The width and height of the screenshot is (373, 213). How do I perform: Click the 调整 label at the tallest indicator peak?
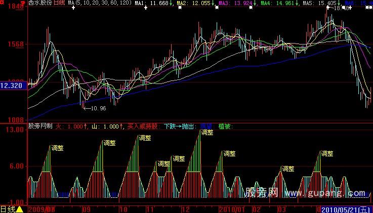pos(207,133)
